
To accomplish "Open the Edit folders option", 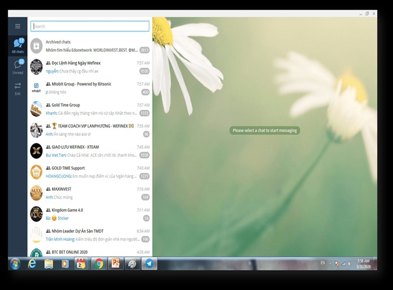I will click(18, 89).
